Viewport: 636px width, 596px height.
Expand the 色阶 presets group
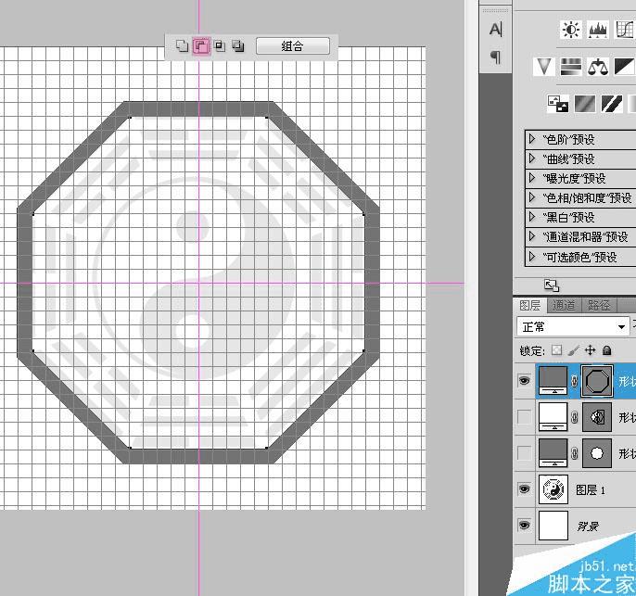point(532,139)
